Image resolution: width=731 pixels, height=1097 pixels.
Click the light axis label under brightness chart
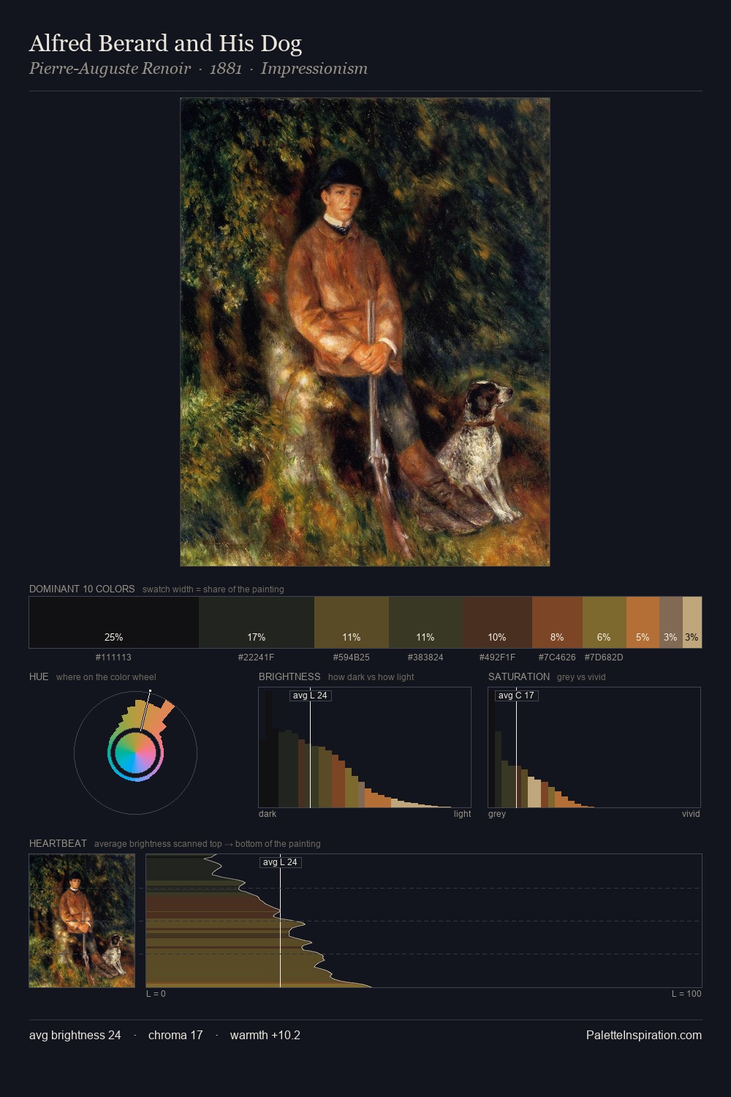pos(462,814)
